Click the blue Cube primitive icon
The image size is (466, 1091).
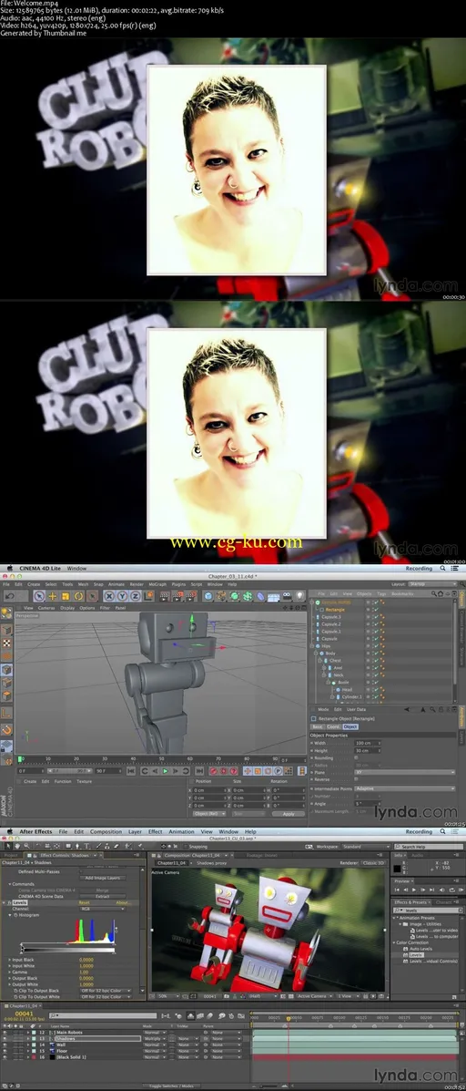coord(208,596)
